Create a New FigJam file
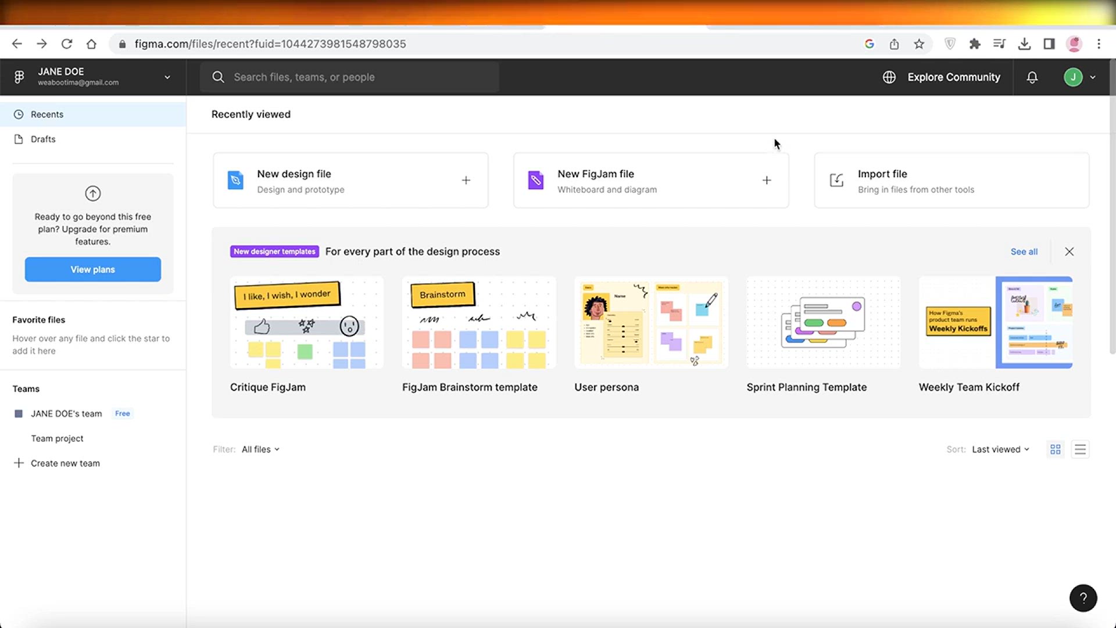The image size is (1116, 628). click(x=651, y=180)
